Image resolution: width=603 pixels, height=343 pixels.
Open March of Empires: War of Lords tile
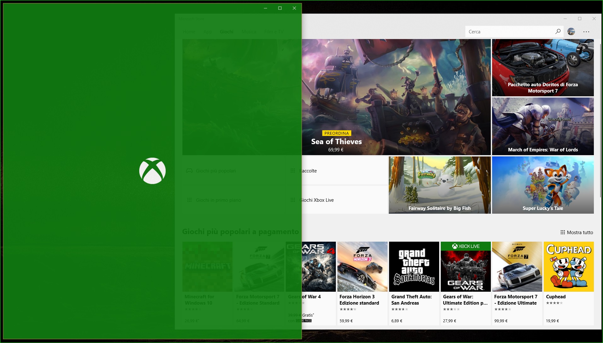543,126
